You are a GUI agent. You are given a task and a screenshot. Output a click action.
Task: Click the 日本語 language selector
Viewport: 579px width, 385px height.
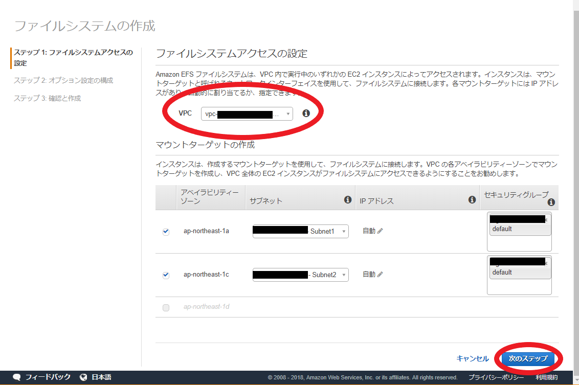point(101,377)
